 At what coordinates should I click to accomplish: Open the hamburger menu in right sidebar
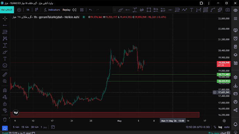(235, 19)
